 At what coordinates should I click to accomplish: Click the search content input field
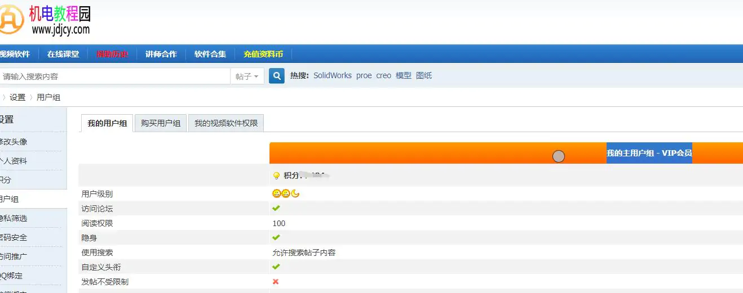coord(115,76)
